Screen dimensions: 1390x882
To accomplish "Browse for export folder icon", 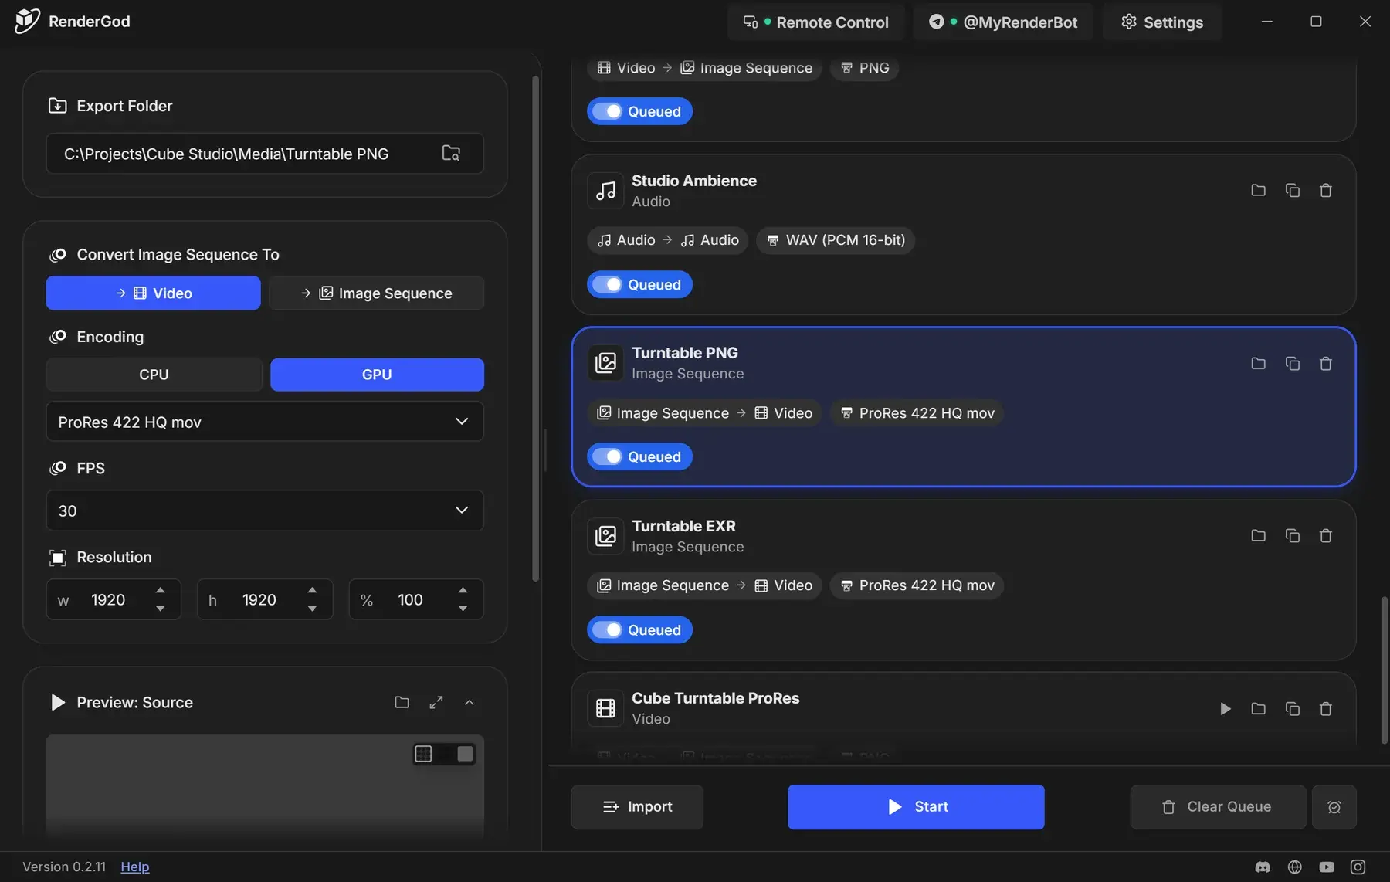I will [x=451, y=153].
